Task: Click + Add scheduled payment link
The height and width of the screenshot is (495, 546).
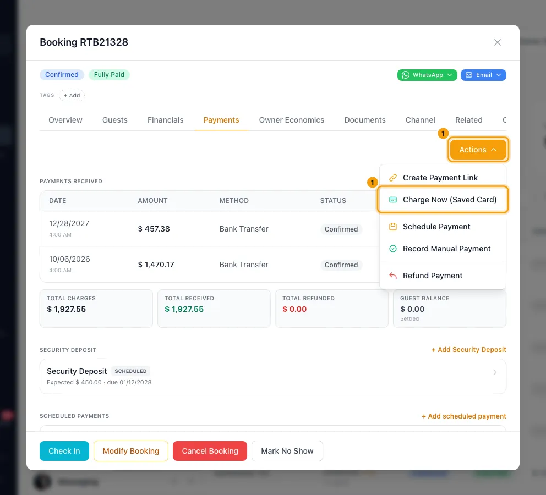Action: pyautogui.click(x=464, y=416)
